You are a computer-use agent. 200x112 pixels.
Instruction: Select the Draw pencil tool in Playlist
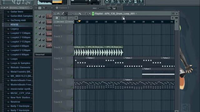tap(63, 14)
